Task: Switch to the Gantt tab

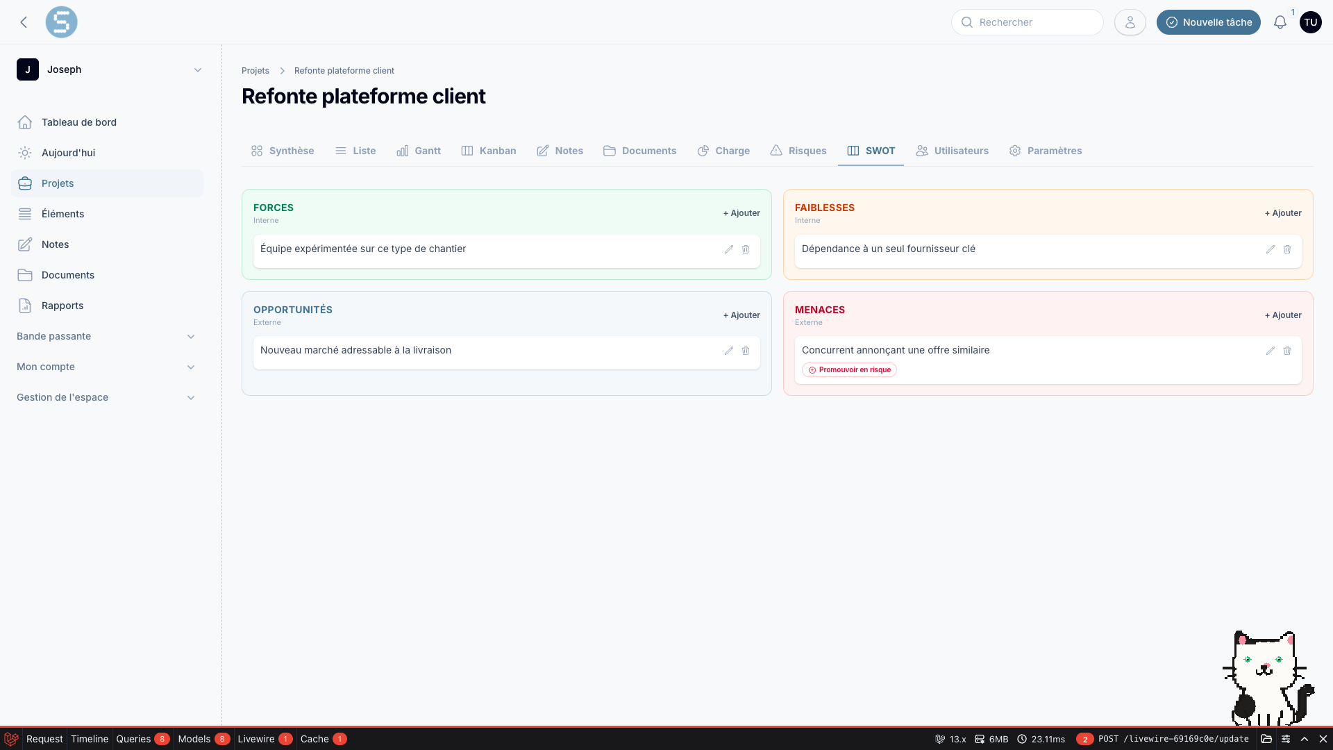Action: (x=419, y=151)
